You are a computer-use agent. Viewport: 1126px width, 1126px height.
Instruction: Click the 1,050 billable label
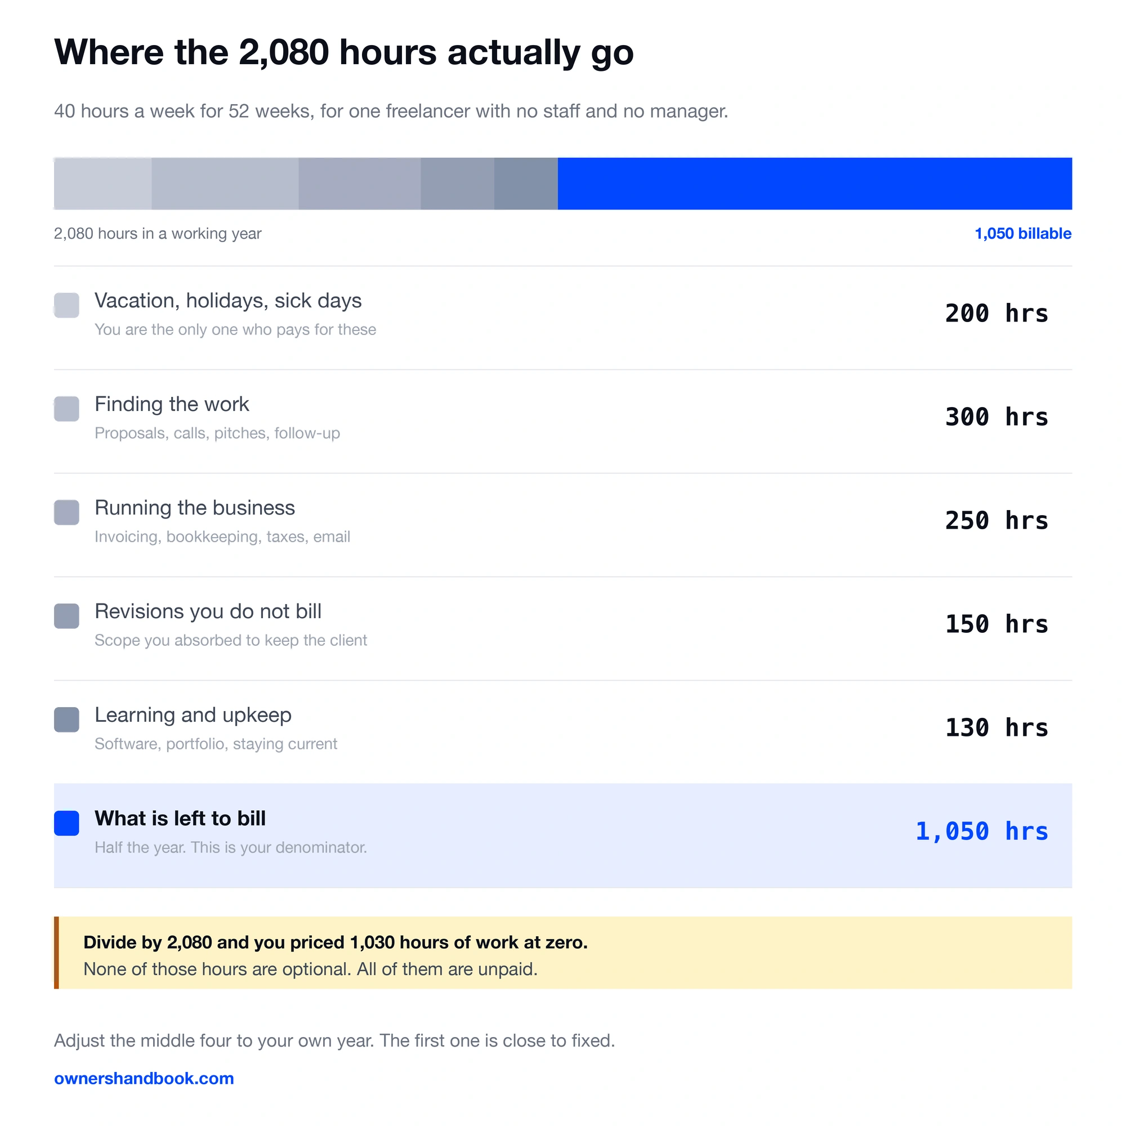pyautogui.click(x=1023, y=234)
